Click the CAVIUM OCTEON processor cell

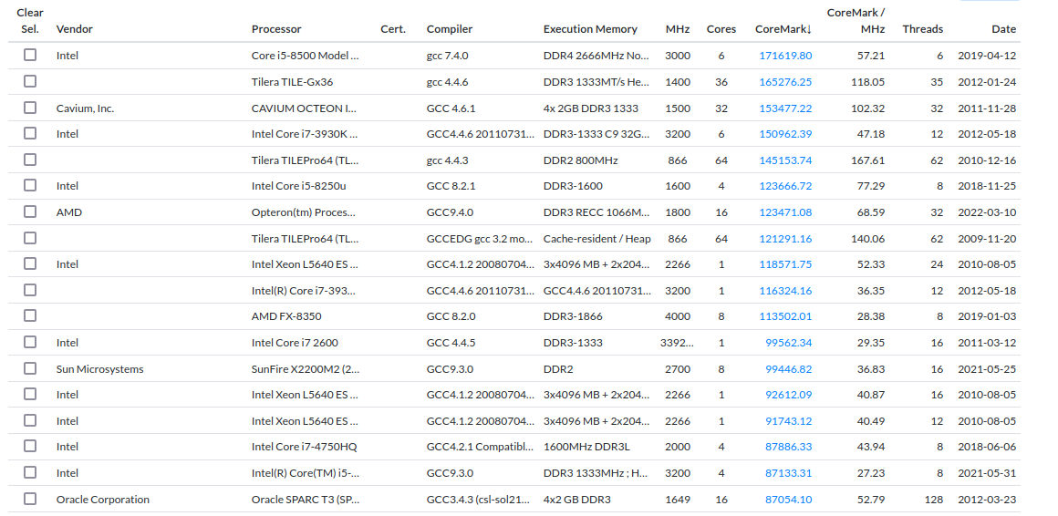coord(305,108)
